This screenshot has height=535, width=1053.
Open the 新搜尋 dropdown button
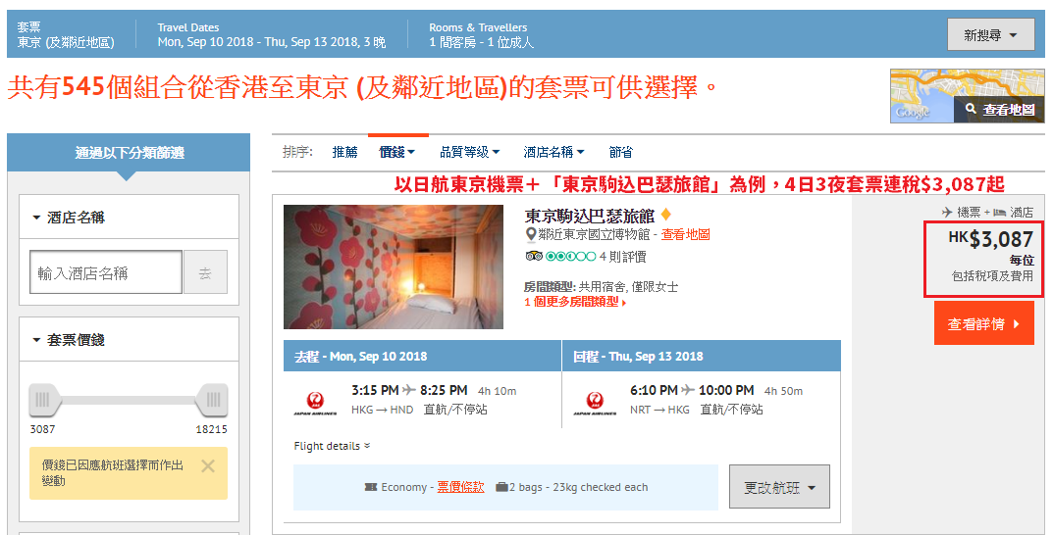990,35
